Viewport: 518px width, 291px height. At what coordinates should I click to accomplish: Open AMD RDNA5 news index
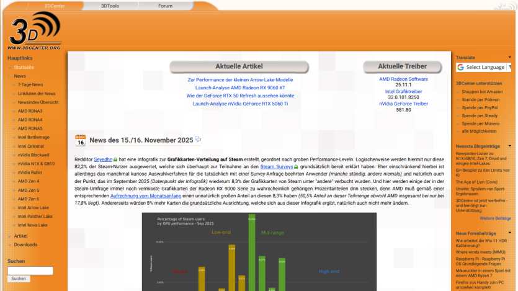[30, 128]
